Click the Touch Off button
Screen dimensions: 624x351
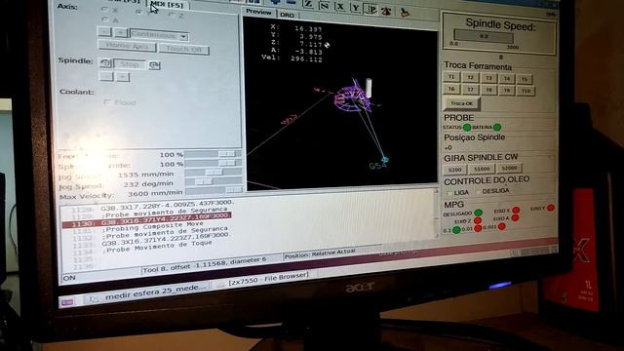click(184, 49)
